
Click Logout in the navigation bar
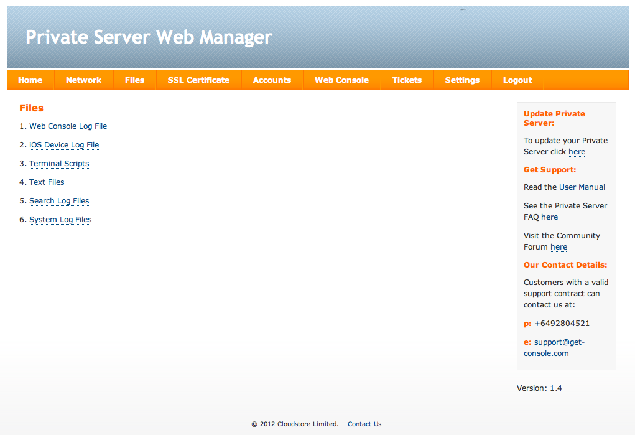click(x=517, y=80)
